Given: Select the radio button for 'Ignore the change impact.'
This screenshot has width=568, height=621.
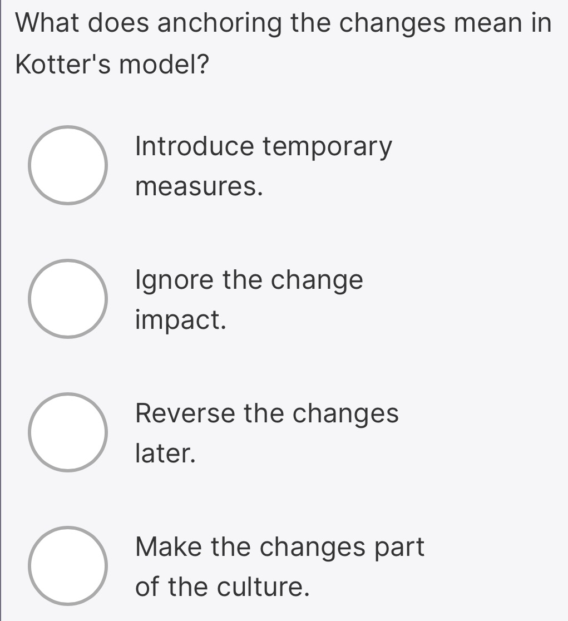Looking at the screenshot, I should (68, 299).
